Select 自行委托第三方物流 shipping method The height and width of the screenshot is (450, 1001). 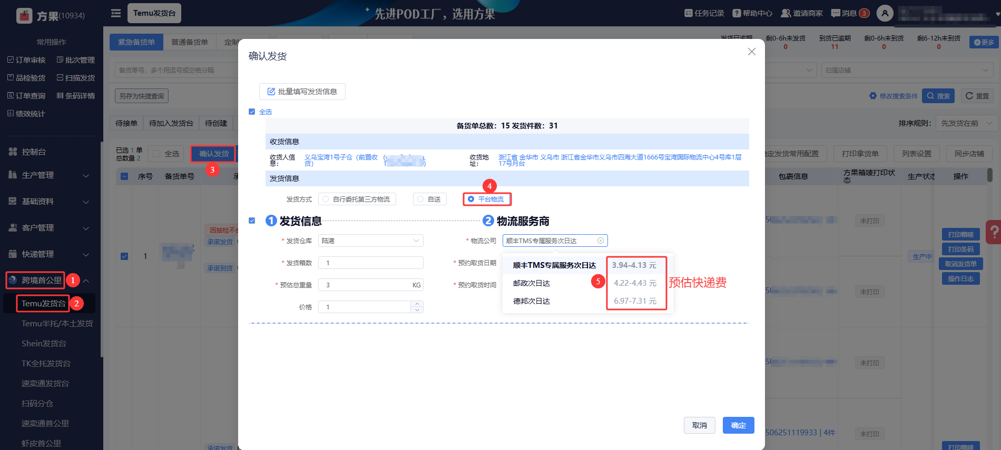(357, 199)
